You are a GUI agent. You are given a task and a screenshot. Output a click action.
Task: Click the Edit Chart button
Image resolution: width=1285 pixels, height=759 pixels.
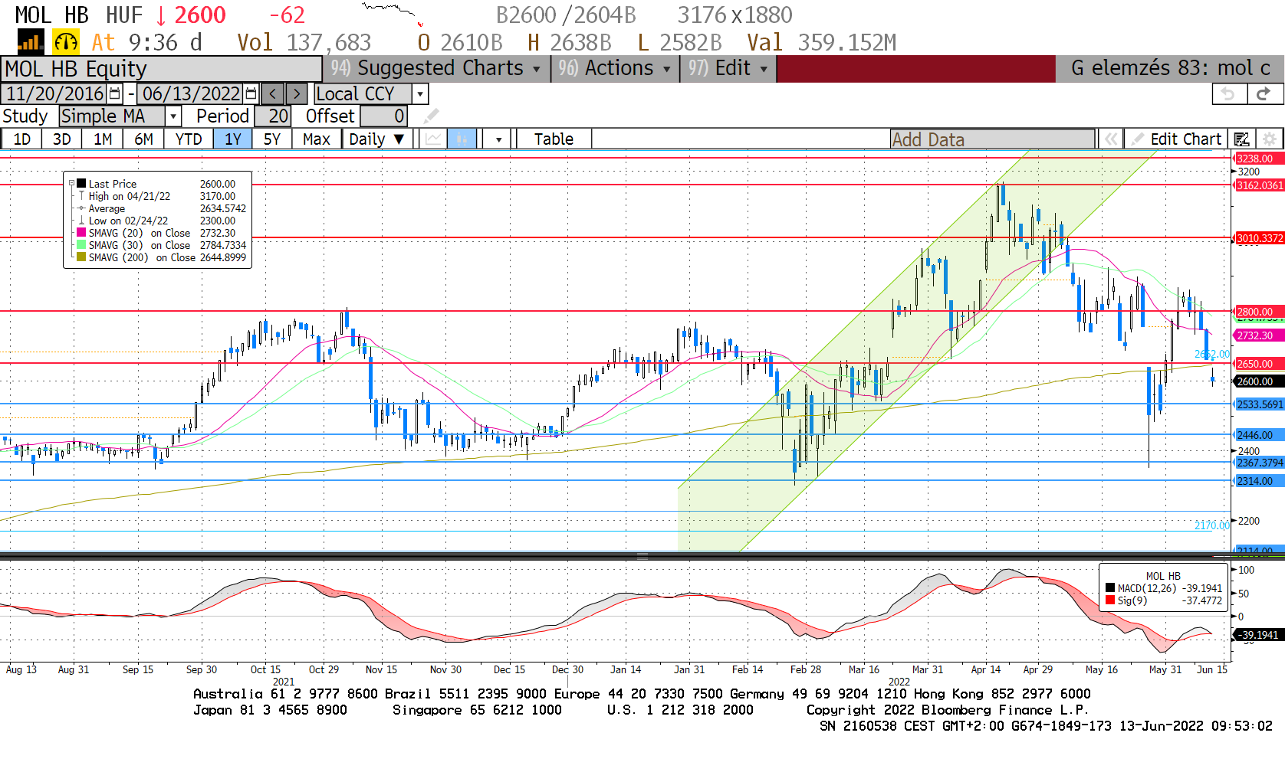click(1176, 139)
